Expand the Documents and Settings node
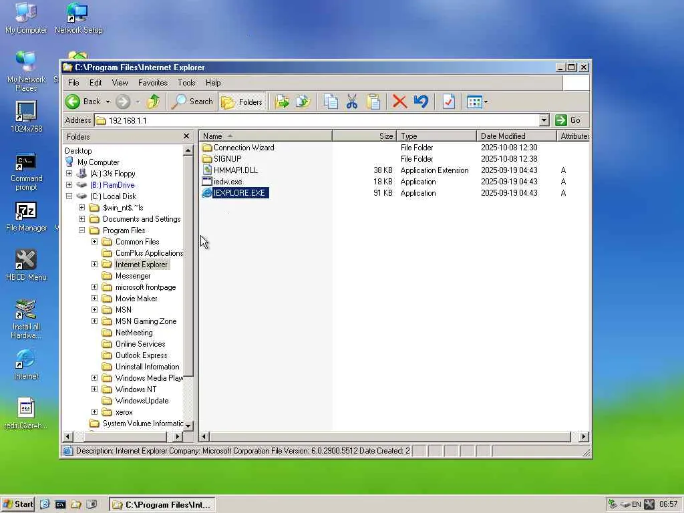This screenshot has width=684, height=513. click(81, 218)
